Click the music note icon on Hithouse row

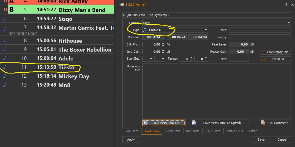pyautogui.click(x=5, y=40)
